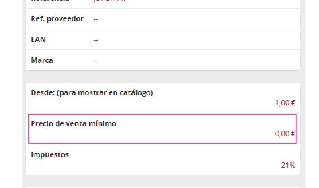Click the Ref. proveedor label

57,19
